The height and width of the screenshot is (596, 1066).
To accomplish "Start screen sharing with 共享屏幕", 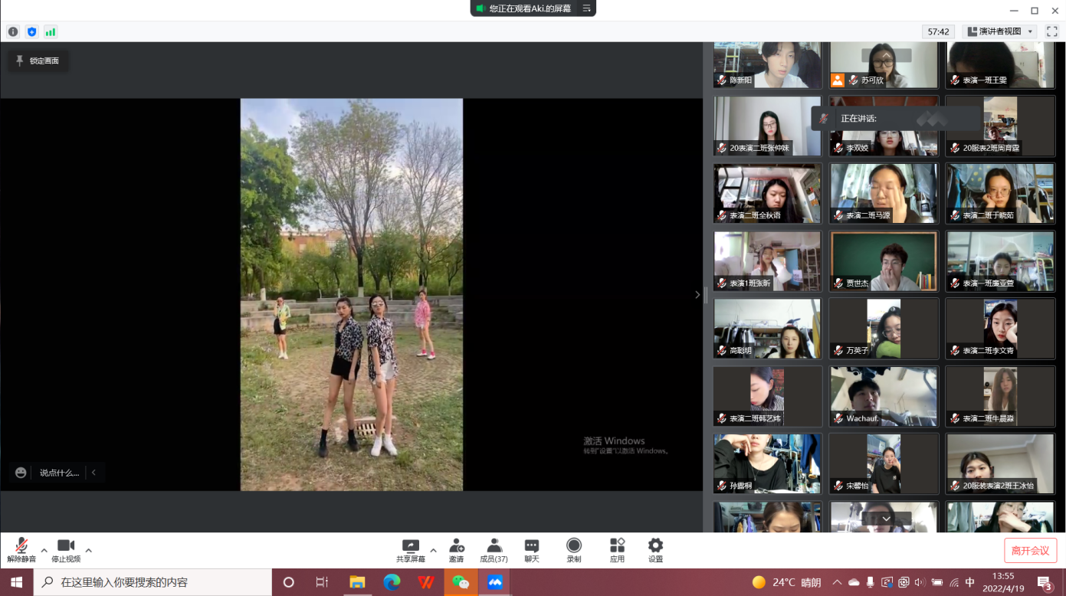I will [x=411, y=550].
